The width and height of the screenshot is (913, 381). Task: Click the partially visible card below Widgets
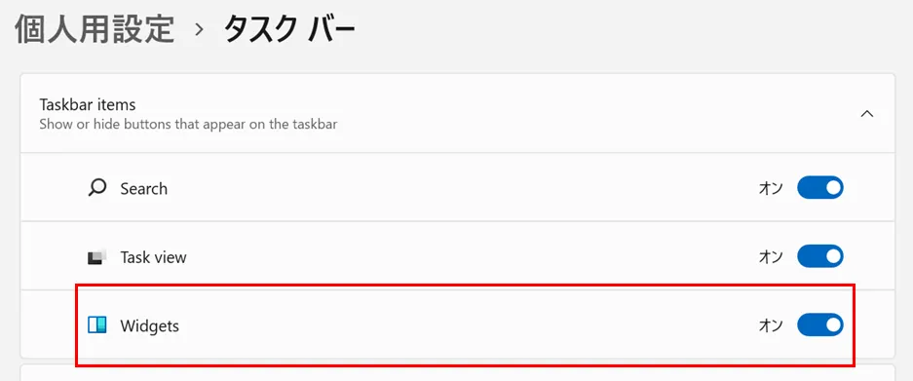coord(458,373)
